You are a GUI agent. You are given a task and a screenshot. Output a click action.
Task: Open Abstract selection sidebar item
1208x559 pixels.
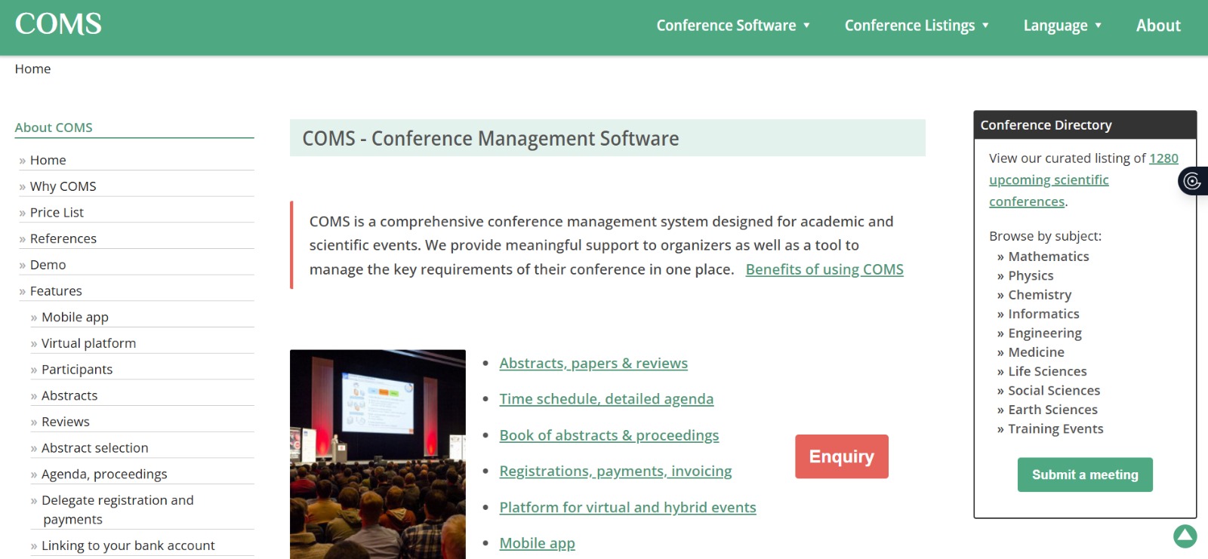click(94, 448)
